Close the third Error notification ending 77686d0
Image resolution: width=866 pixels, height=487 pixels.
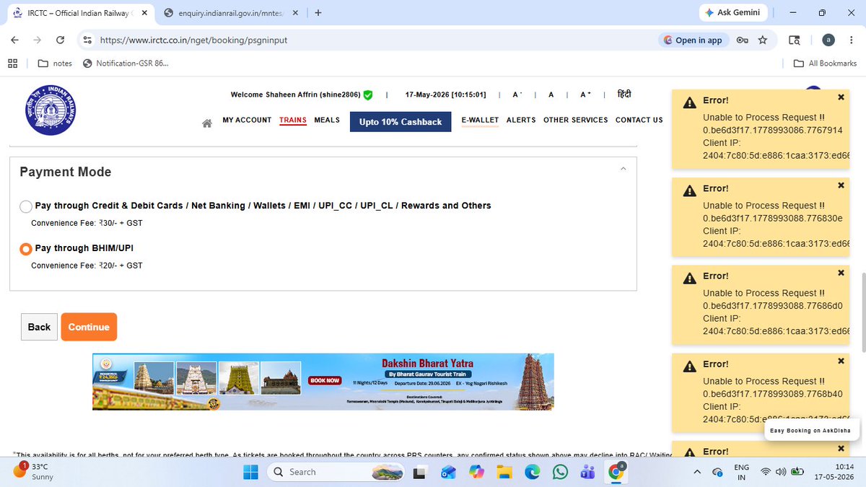tap(841, 273)
